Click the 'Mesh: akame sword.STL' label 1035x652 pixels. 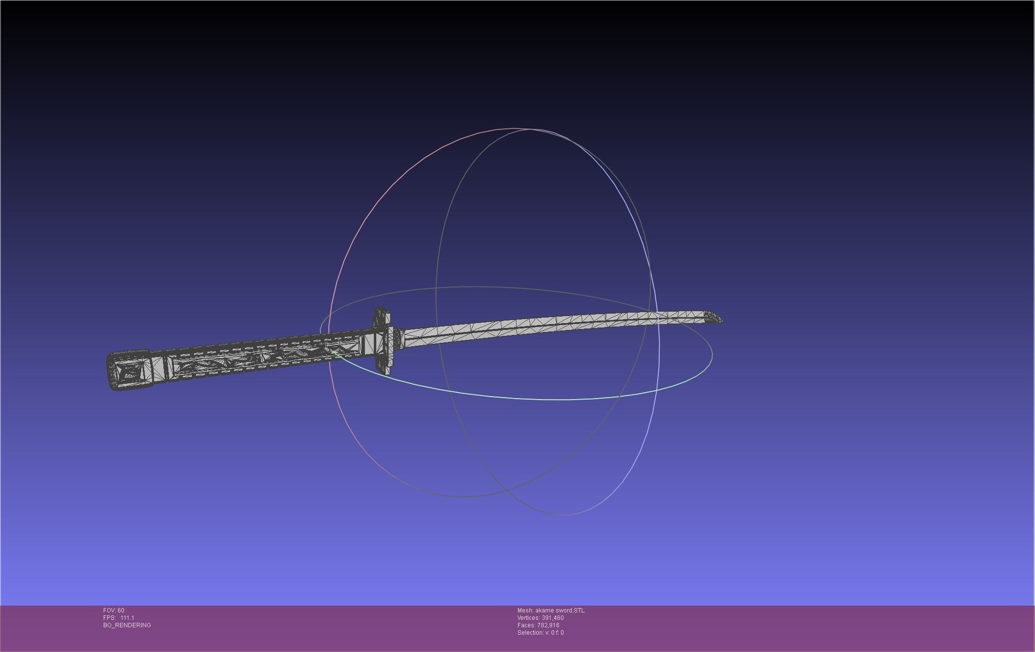(x=551, y=611)
